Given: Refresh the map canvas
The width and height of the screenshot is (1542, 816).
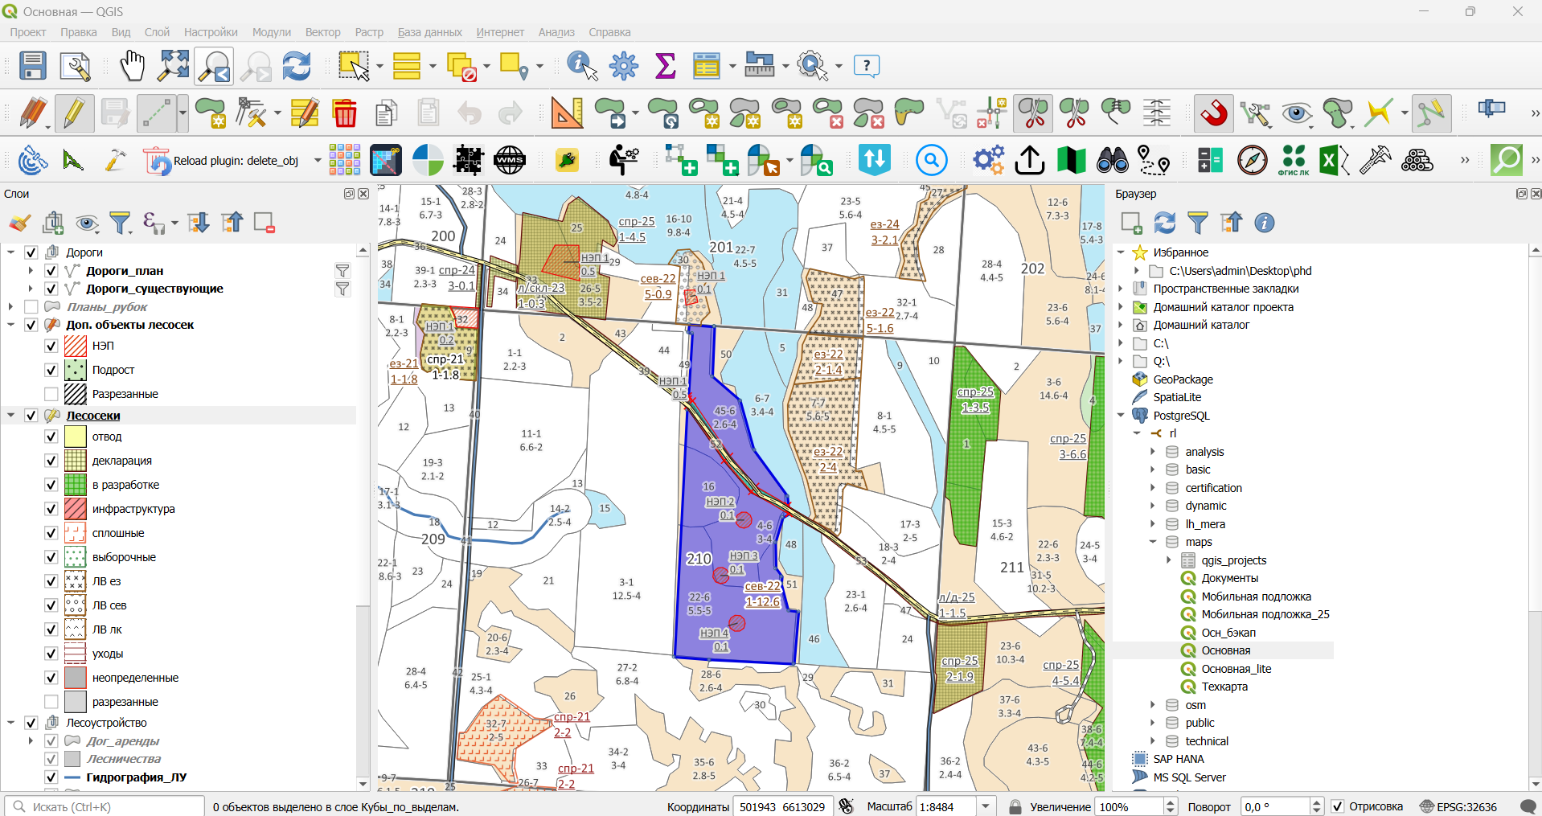Looking at the screenshot, I should coord(297,65).
